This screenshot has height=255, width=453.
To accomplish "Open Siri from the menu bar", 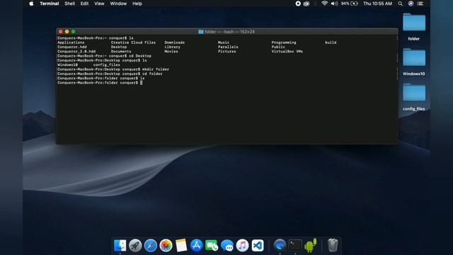I will 411,4.
